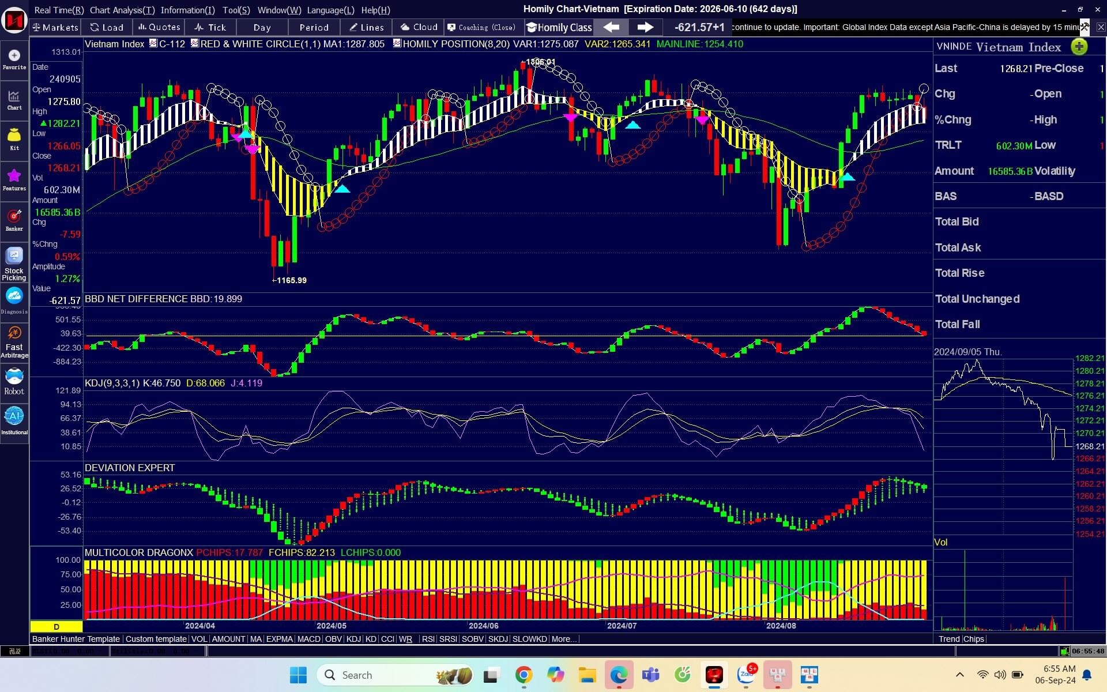Switch indicator to MACD tab
1107x692 pixels.
308,639
